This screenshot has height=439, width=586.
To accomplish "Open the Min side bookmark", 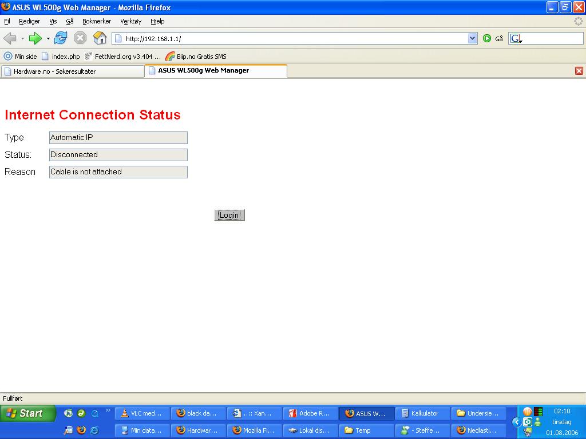I will tap(21, 57).
